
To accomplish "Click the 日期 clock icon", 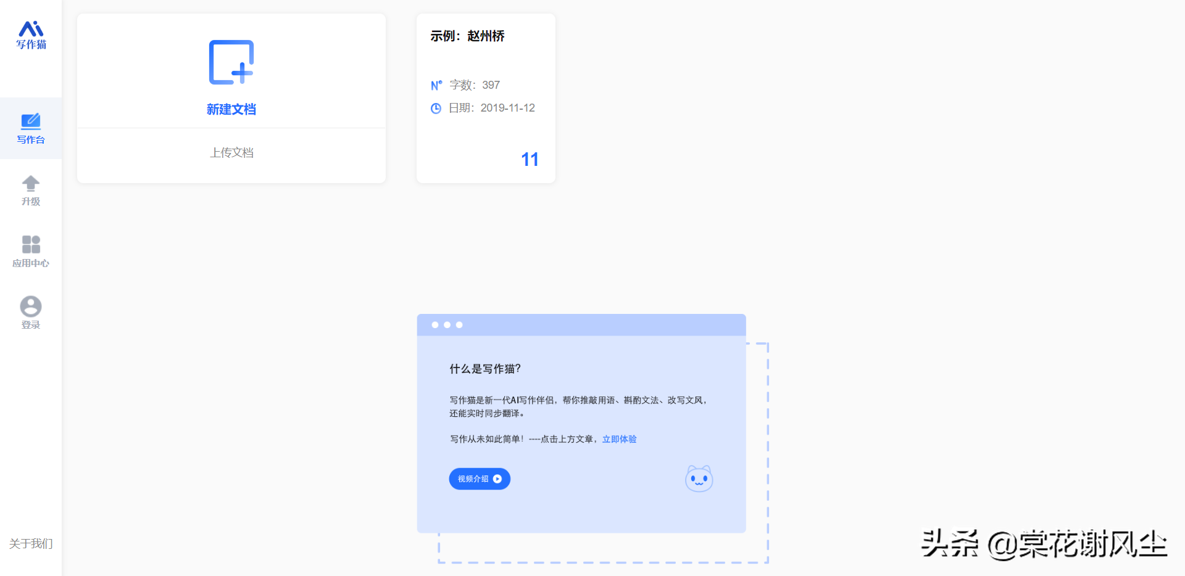I will (436, 108).
